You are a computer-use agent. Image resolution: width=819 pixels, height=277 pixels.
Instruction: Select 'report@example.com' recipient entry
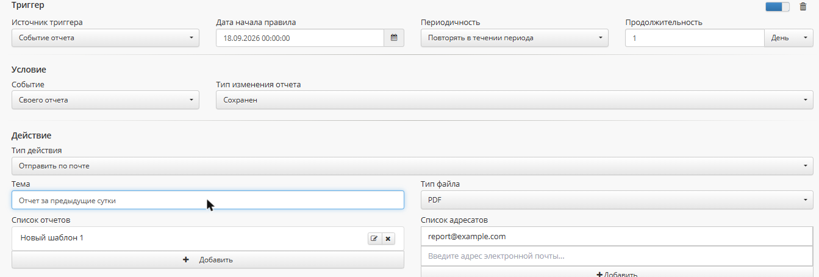coord(617,236)
